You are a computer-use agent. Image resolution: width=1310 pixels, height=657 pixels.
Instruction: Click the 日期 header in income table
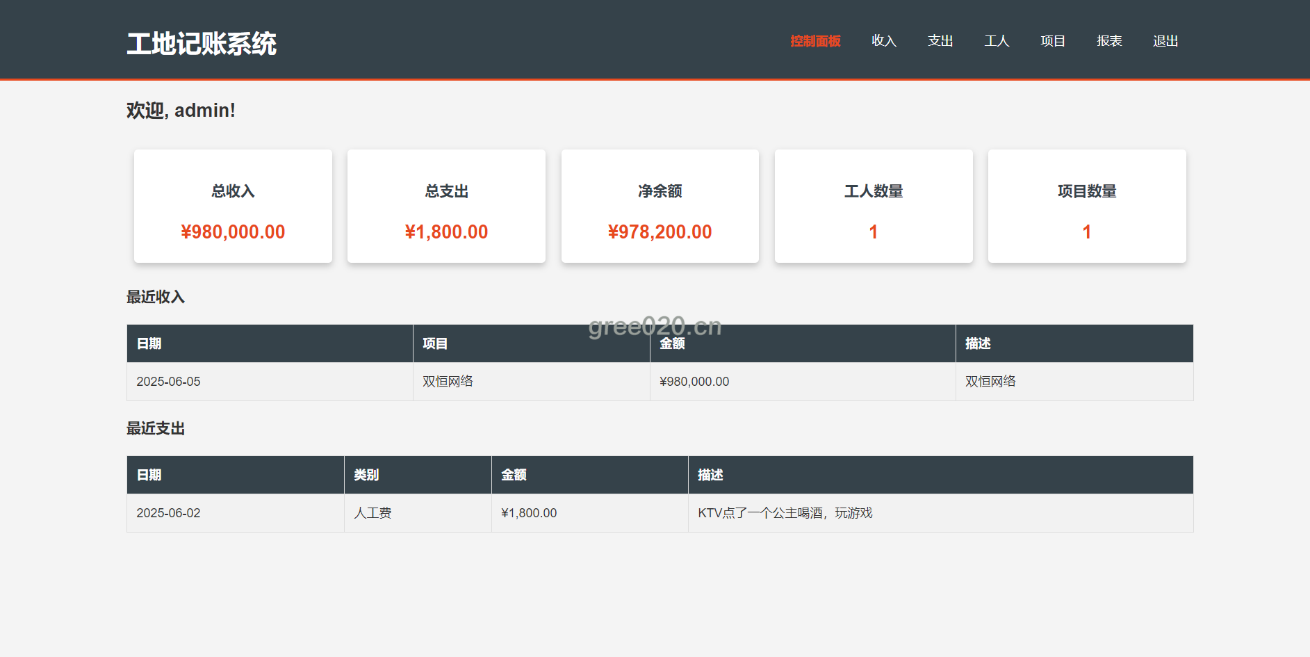point(149,343)
